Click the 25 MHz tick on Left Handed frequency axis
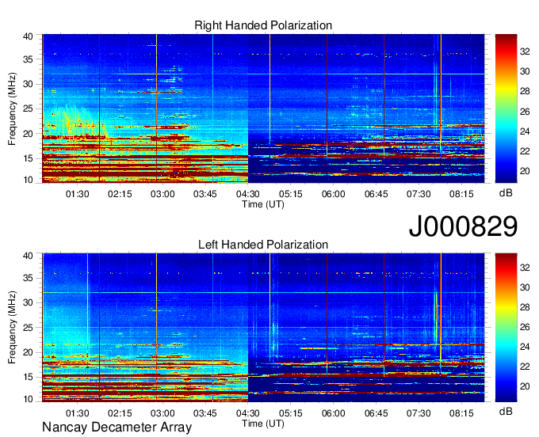 (x=28, y=328)
